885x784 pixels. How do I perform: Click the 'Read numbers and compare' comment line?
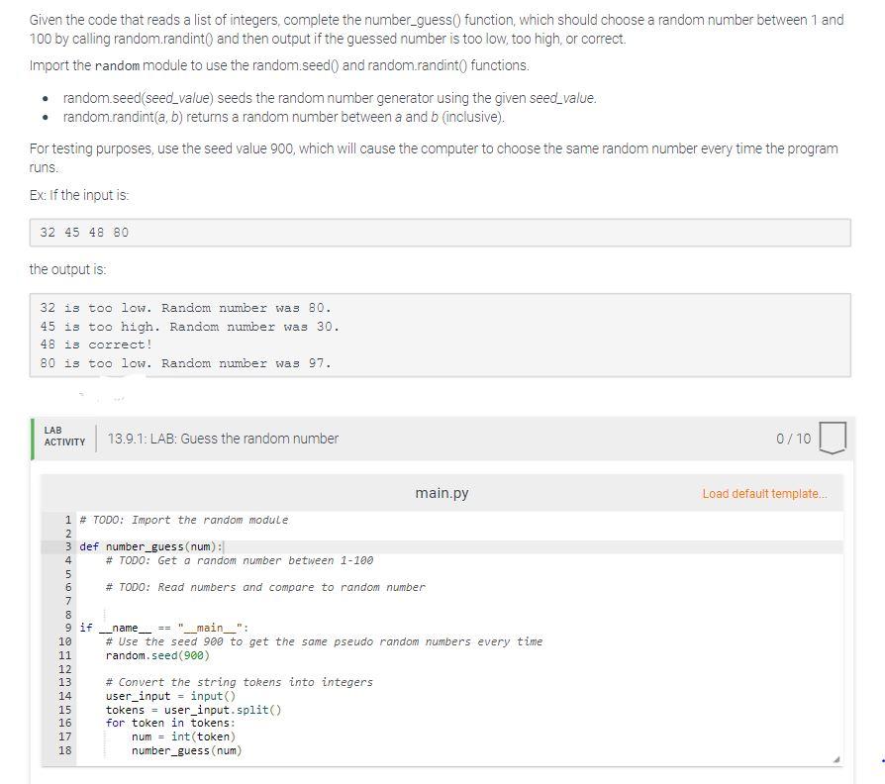pos(265,588)
